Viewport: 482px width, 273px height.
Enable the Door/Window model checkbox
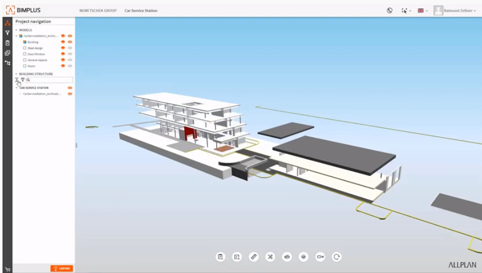(x=25, y=54)
